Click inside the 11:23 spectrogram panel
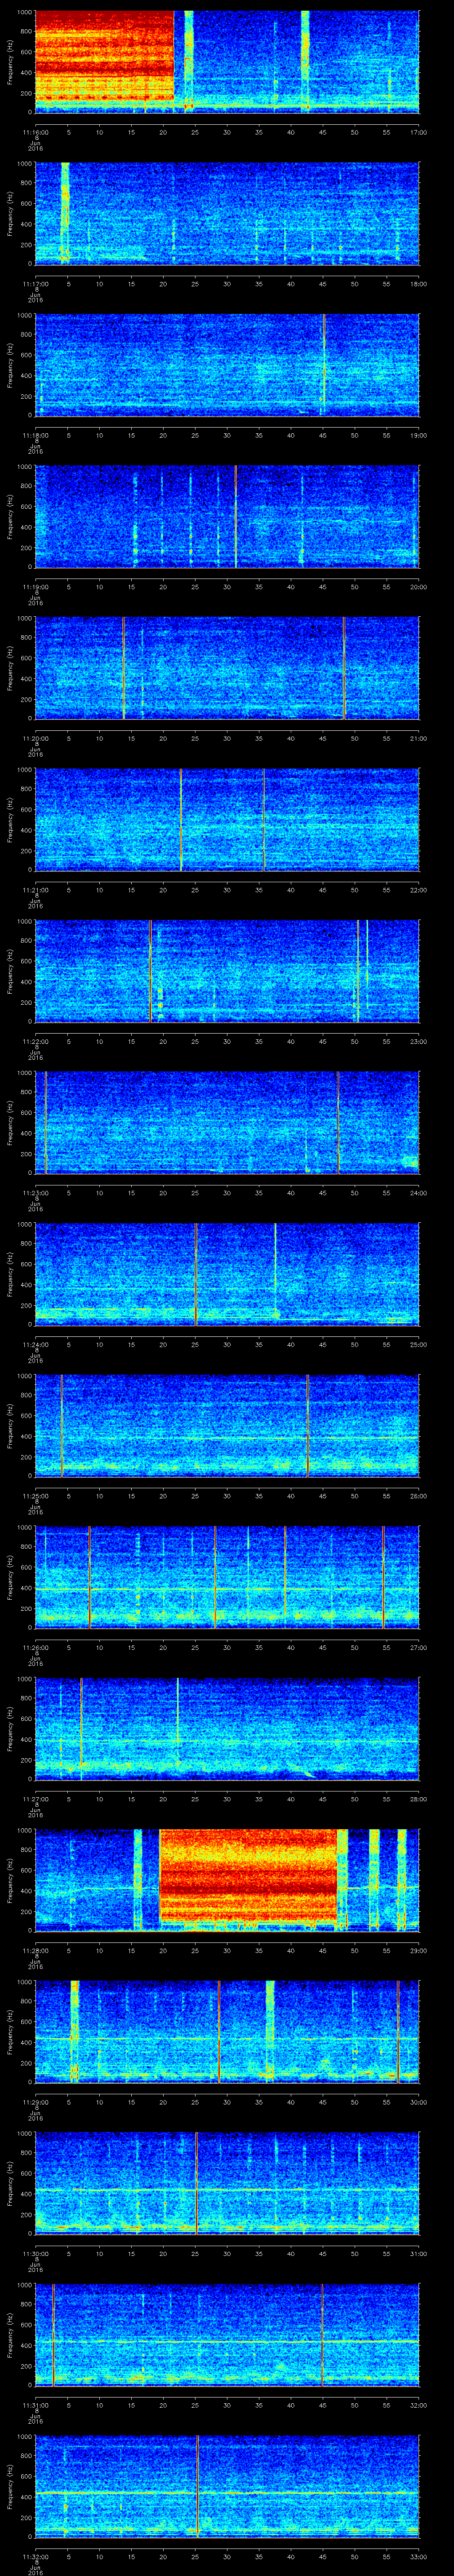The height and width of the screenshot is (2576, 454). [x=227, y=1122]
